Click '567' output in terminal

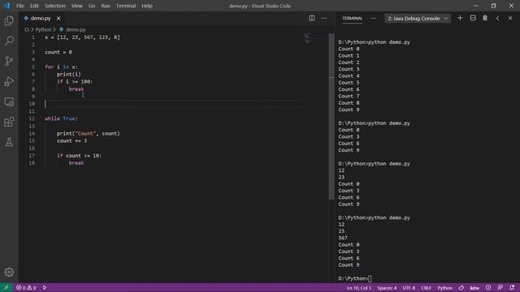tap(343, 238)
